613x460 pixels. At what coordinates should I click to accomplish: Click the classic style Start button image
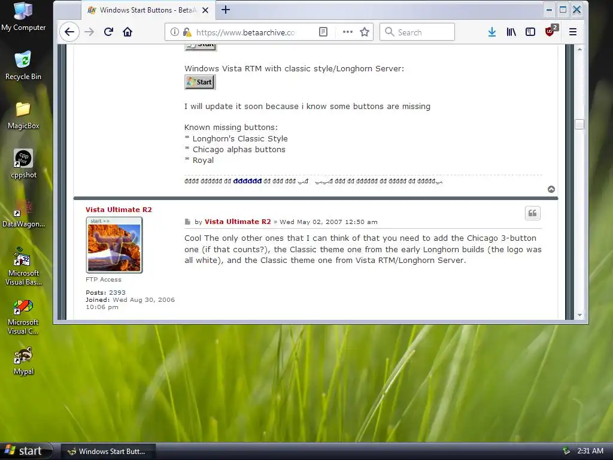(x=200, y=82)
